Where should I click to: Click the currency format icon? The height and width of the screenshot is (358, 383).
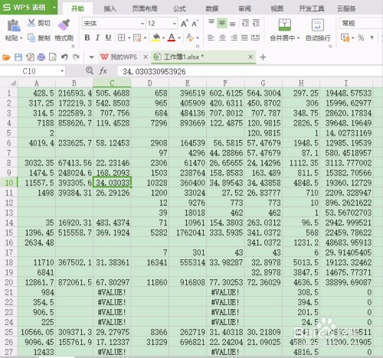click(345, 38)
